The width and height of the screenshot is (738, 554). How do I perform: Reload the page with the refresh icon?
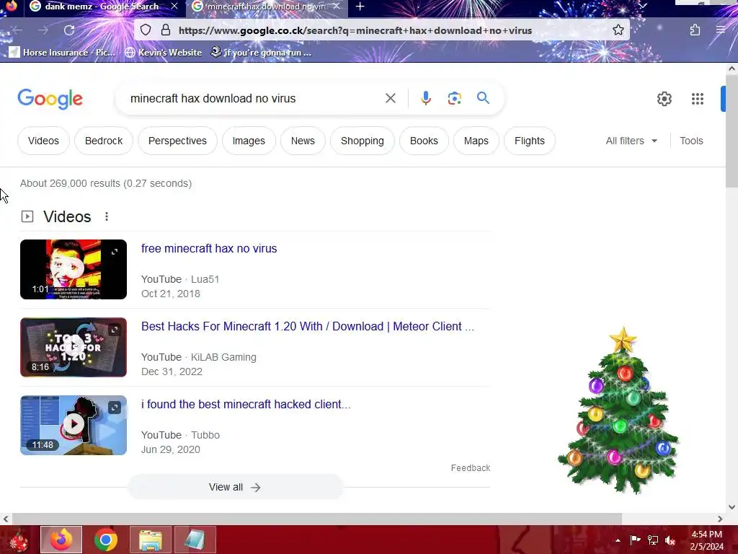pos(69,30)
